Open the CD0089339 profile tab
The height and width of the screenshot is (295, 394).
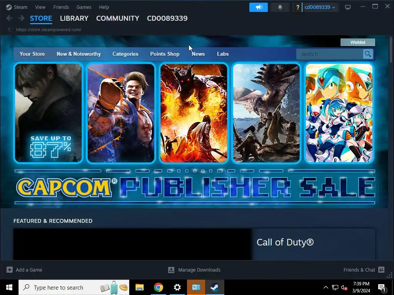pyautogui.click(x=167, y=18)
